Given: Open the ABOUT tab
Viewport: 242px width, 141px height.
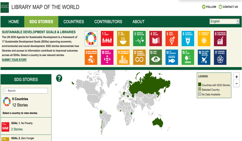Looking at the screenshot, I should pos(138,22).
